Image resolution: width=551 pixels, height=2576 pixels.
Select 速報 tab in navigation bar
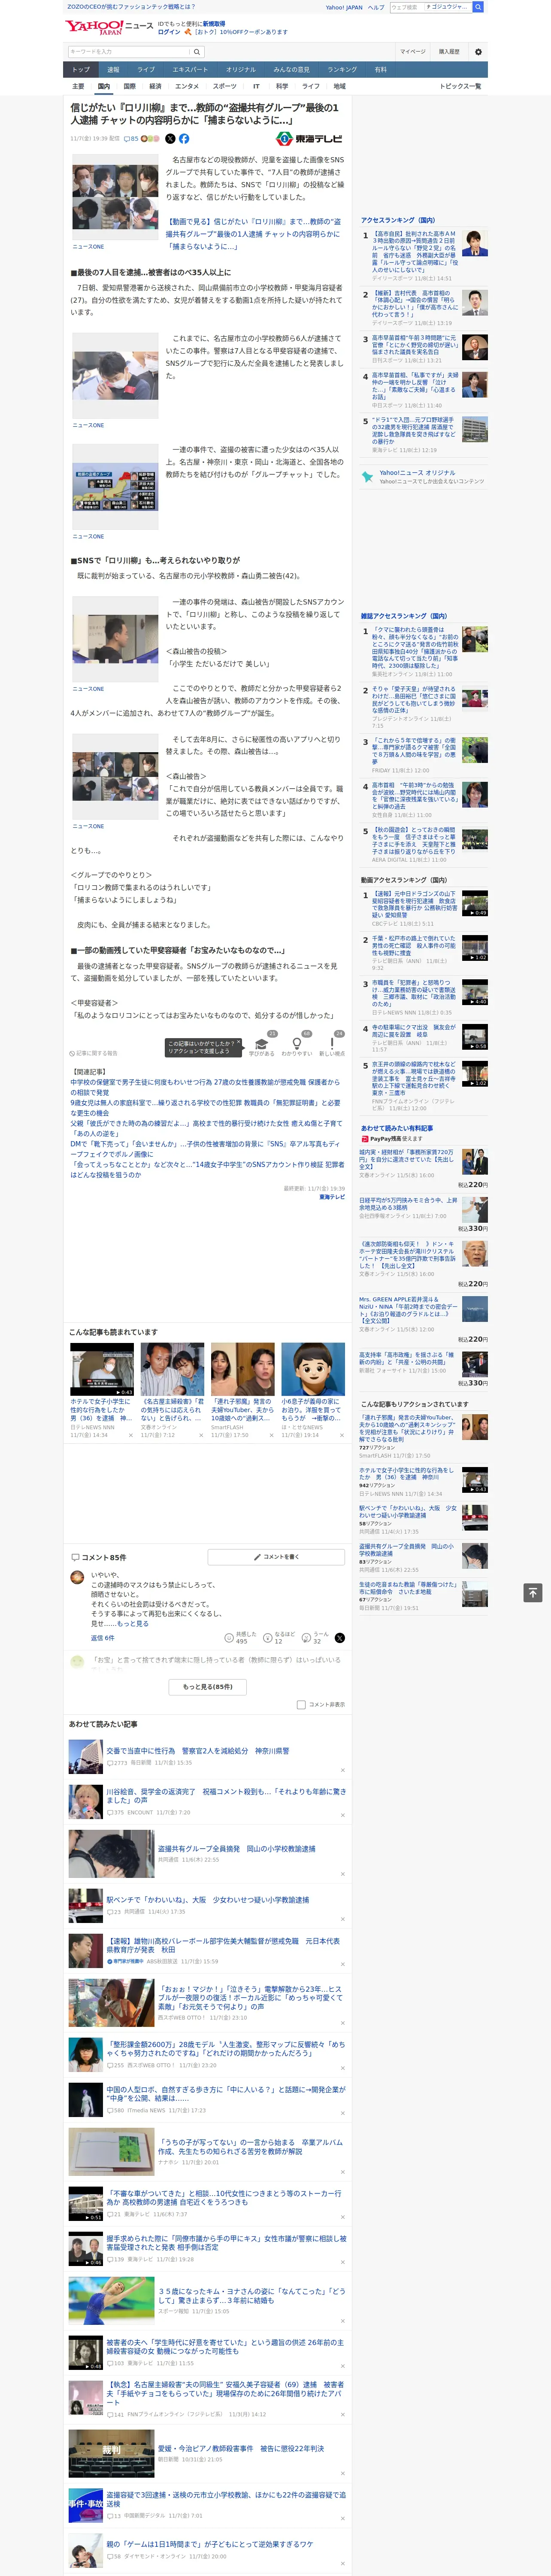113,69
